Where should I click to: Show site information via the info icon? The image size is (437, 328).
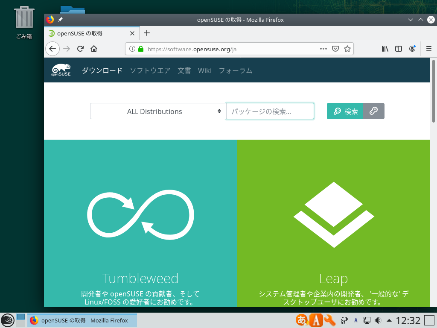132,49
